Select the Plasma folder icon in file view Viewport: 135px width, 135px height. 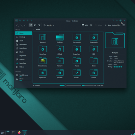77,73
